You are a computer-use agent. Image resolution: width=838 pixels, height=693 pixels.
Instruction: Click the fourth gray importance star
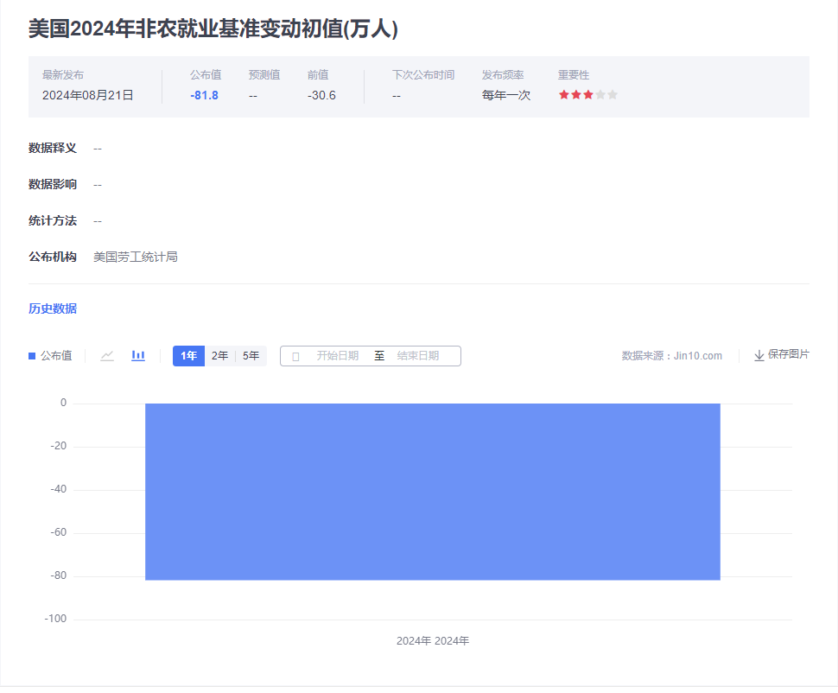point(600,95)
